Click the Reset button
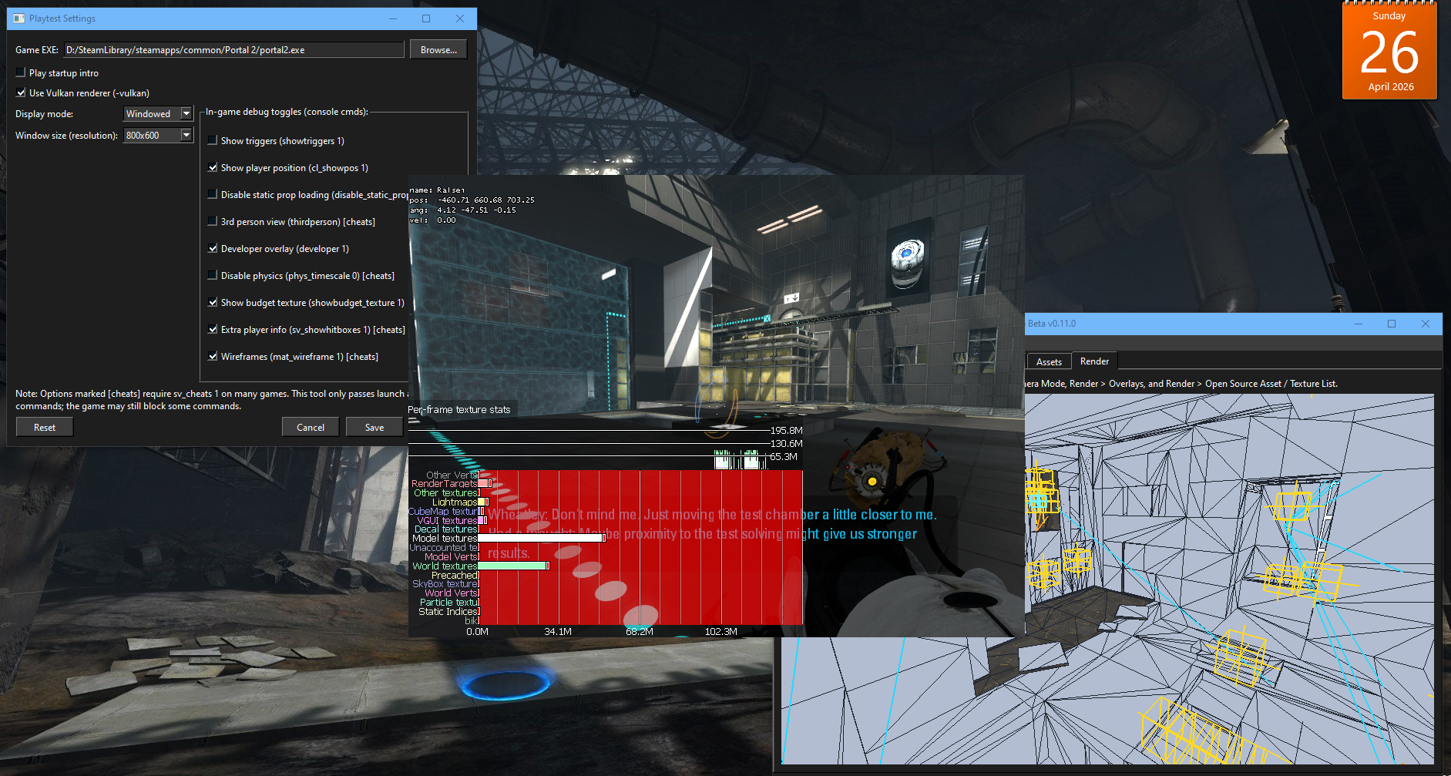The image size is (1451, 776). [x=45, y=427]
